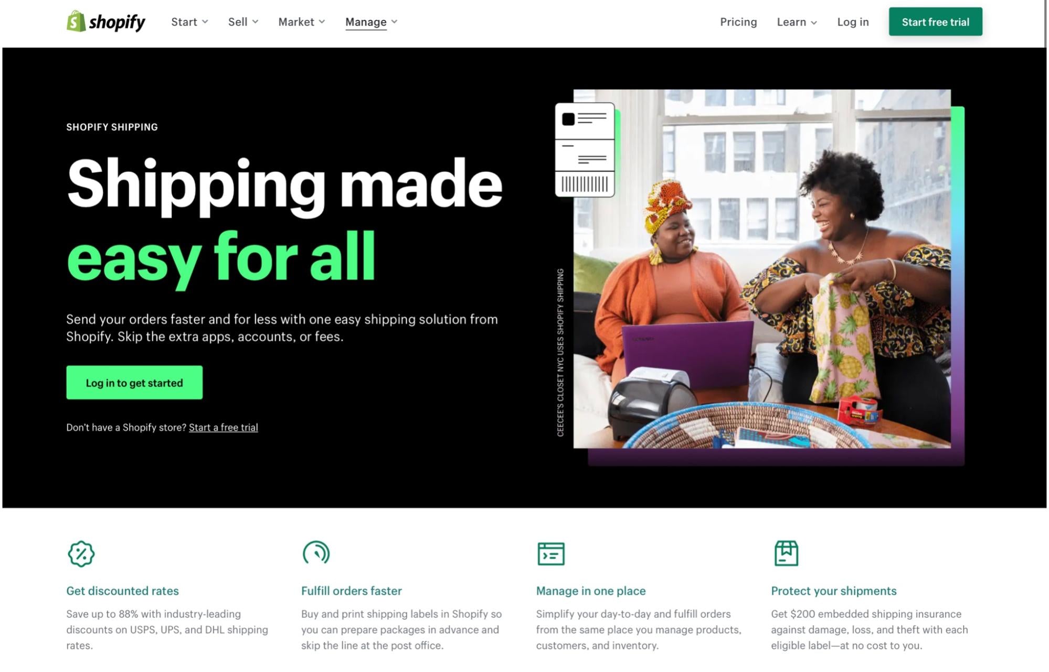This screenshot has height=672, width=1049.
Task: Open the Sell dropdown menu
Action: (x=243, y=22)
